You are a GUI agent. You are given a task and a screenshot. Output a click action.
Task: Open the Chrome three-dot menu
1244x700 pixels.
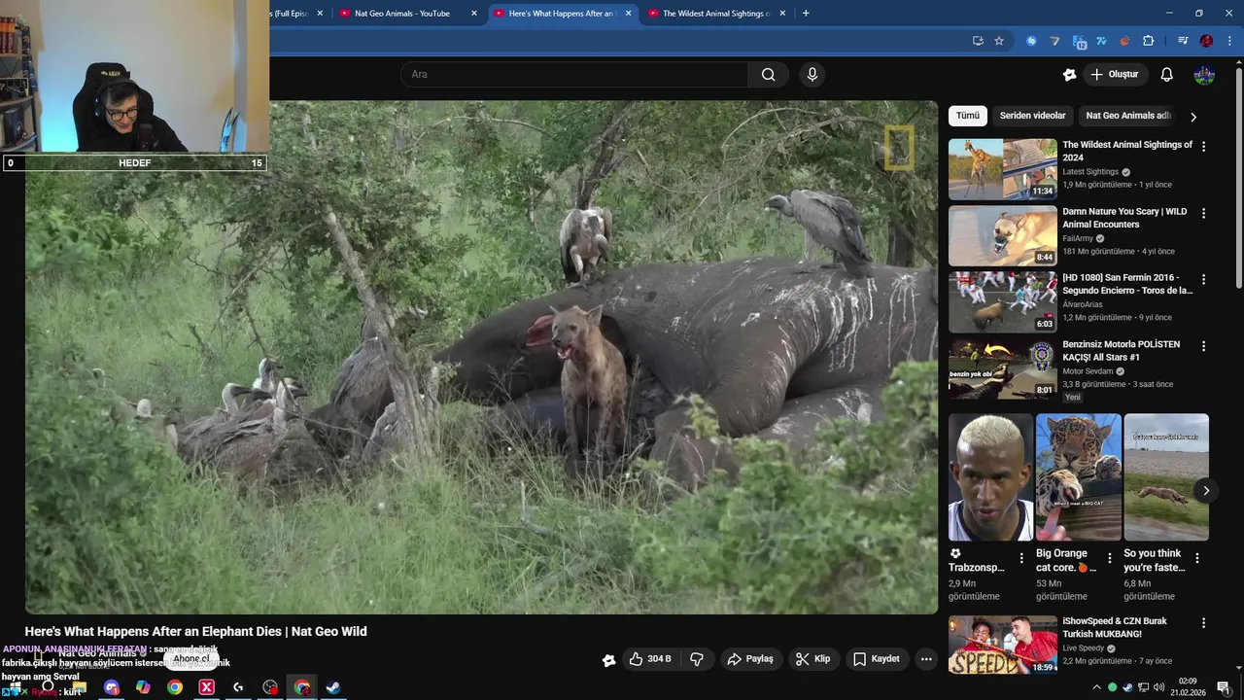1229,41
